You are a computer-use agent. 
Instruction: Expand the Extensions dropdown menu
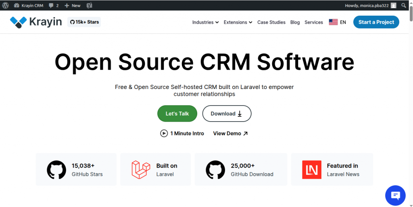pos(238,23)
